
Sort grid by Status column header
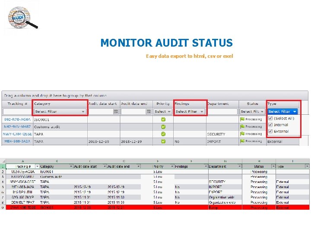(x=253, y=104)
